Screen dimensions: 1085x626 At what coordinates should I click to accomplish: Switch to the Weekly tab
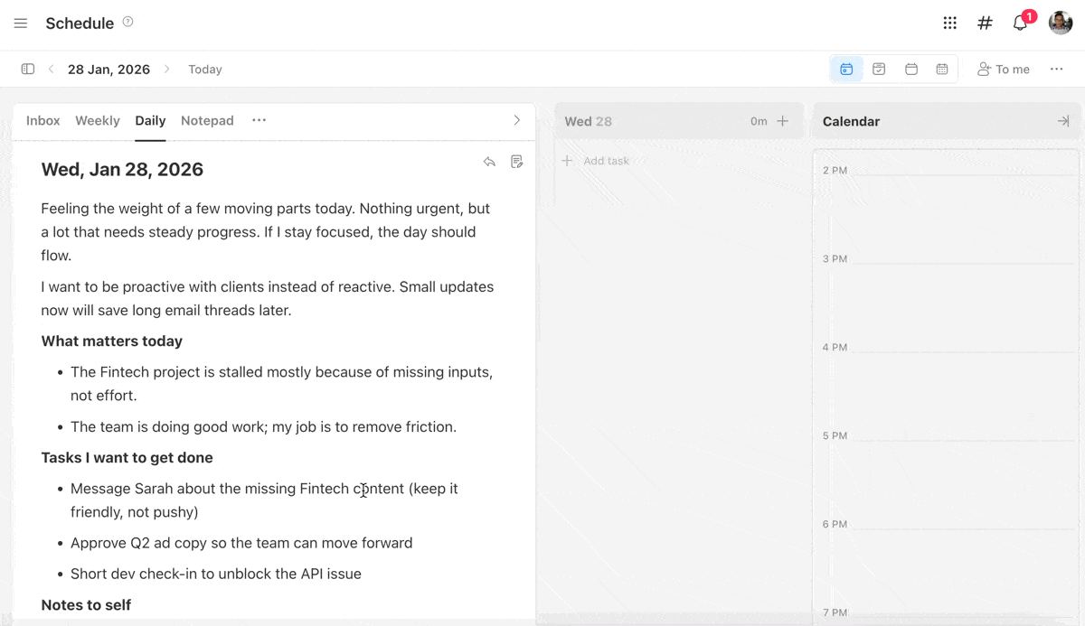click(x=97, y=120)
